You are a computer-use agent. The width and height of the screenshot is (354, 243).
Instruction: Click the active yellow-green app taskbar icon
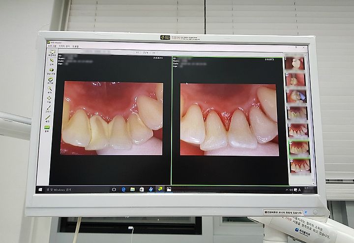160,189
